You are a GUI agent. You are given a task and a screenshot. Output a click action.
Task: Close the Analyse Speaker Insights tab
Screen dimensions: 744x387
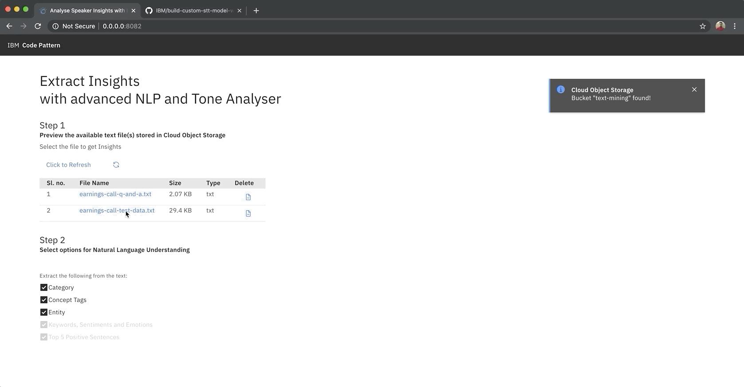point(133,11)
